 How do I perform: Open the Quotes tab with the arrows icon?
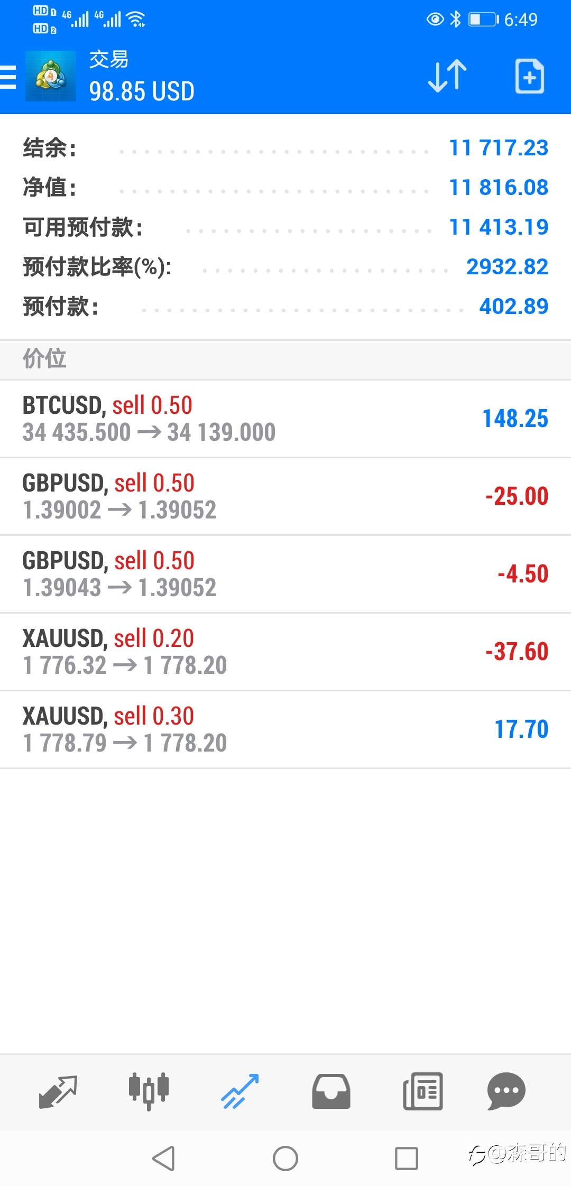coord(58,1091)
